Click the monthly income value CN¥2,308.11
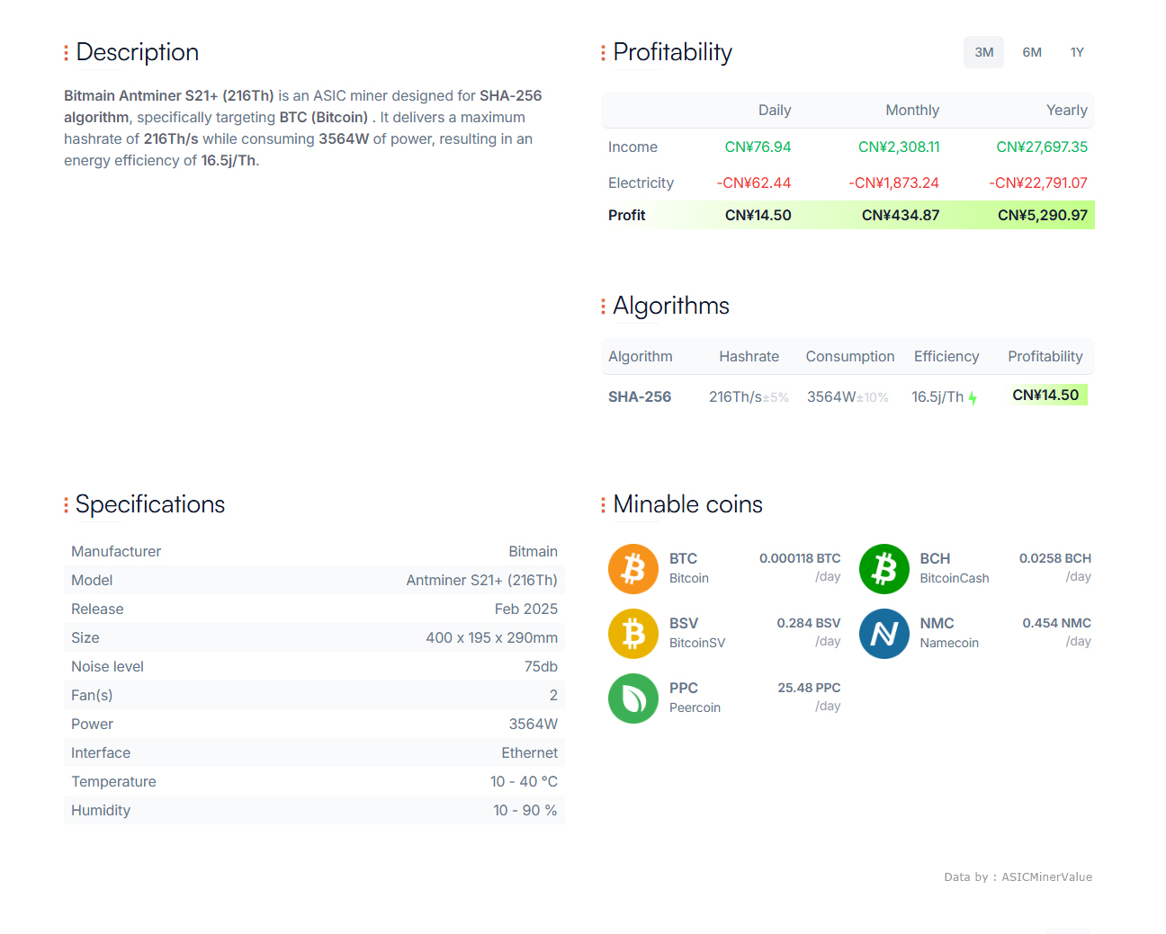Screen dimensions: 1166x934 899,147
